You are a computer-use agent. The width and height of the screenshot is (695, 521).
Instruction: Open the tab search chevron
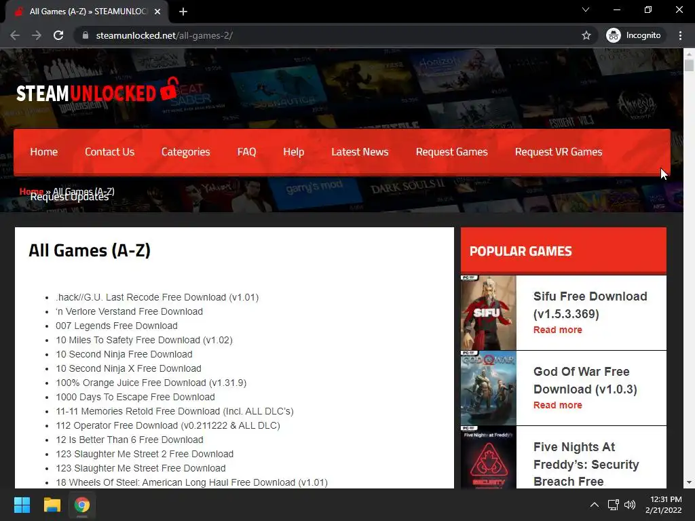[x=586, y=9]
